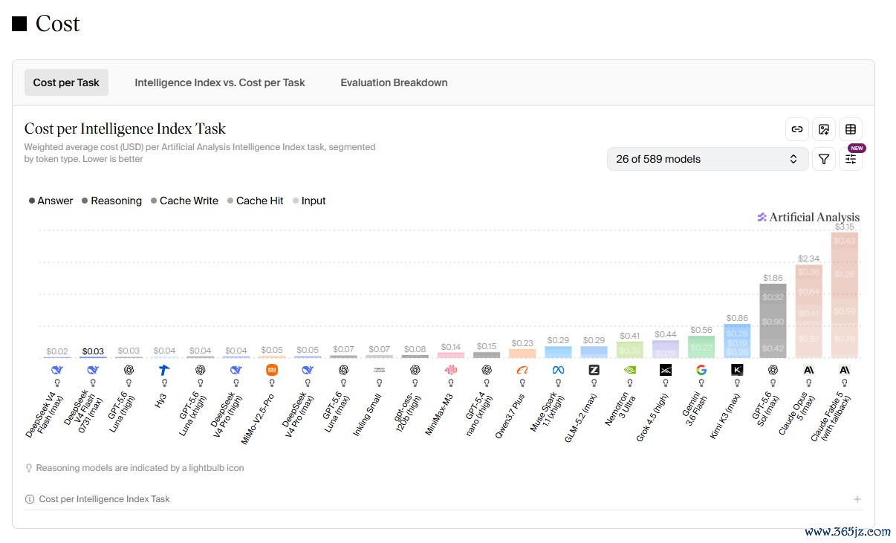Click the Nemotron 3 Ultra green bar
This screenshot has width=896, height=543.
tap(630, 350)
